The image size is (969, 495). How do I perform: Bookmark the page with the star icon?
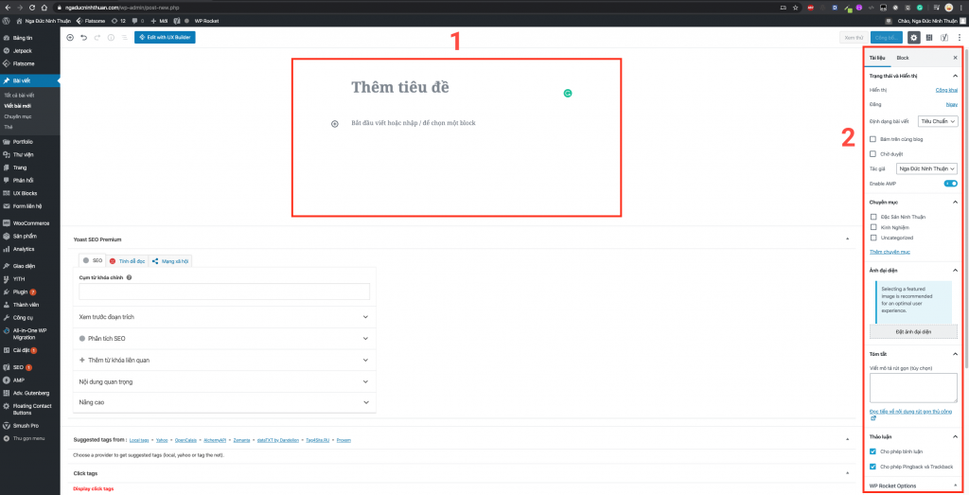(x=795, y=8)
